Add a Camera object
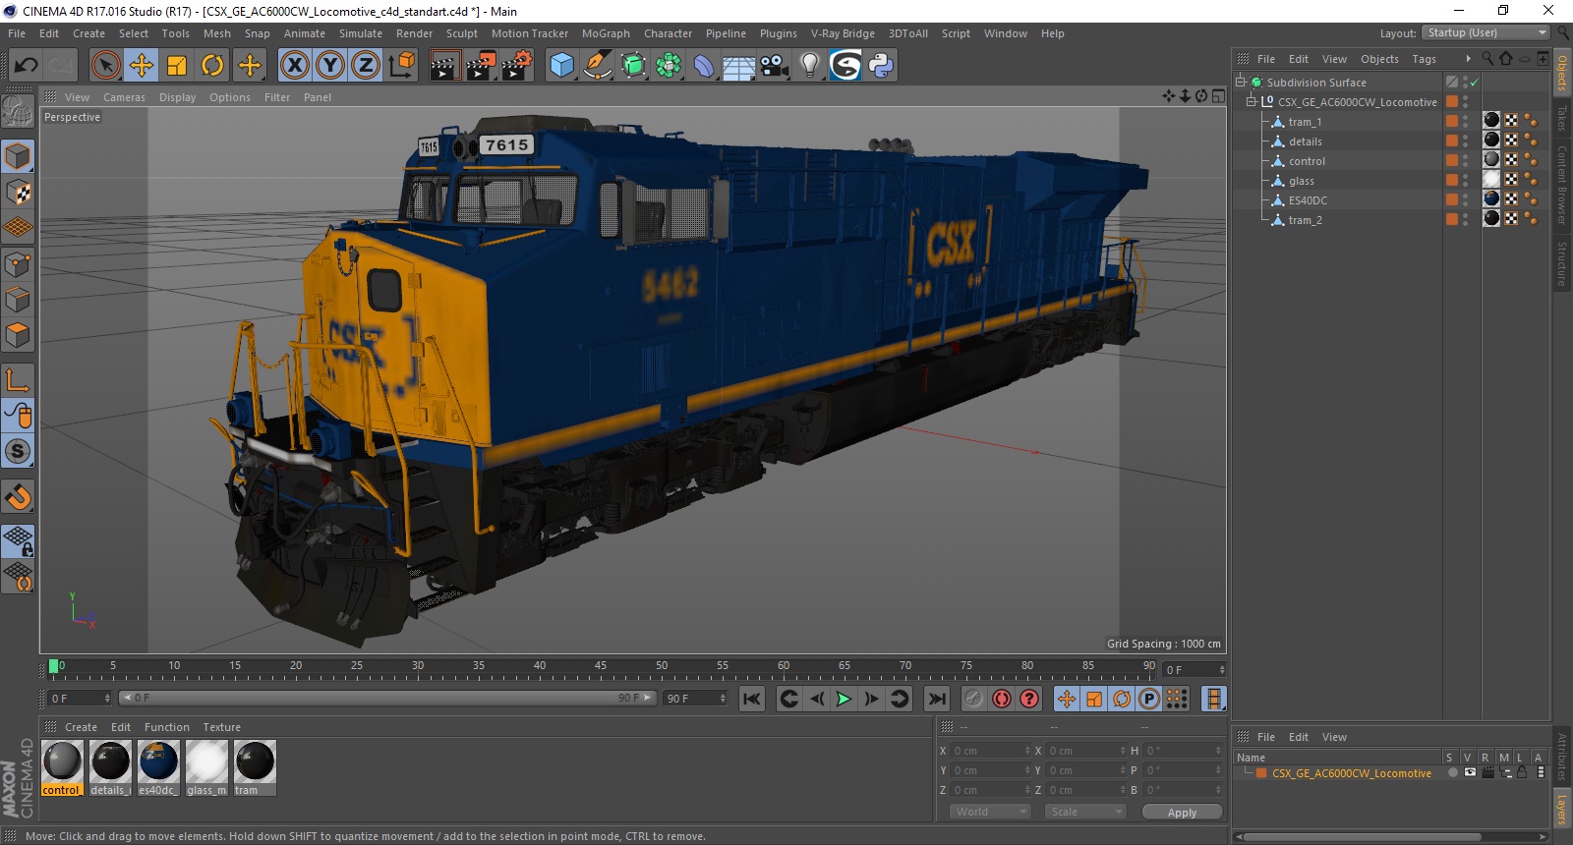Image resolution: width=1573 pixels, height=845 pixels. click(x=775, y=66)
